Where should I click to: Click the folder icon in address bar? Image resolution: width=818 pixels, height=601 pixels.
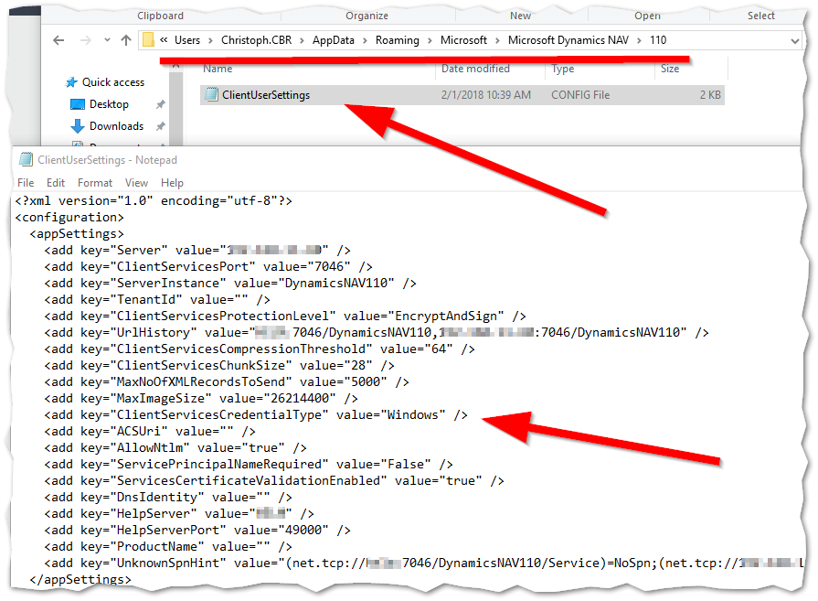tap(148, 39)
